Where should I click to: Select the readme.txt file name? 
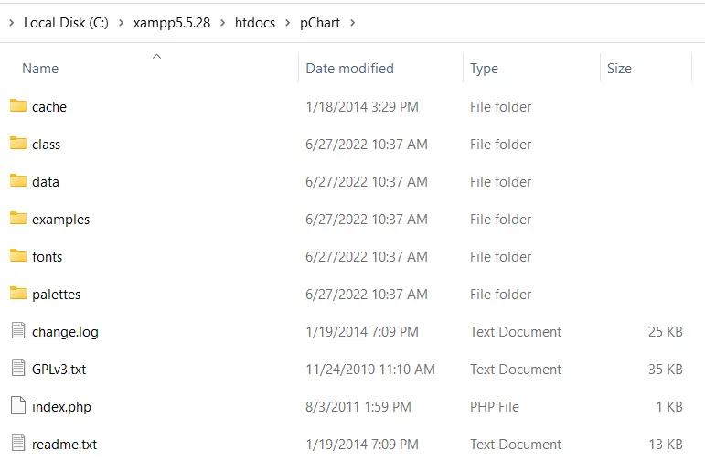64,445
